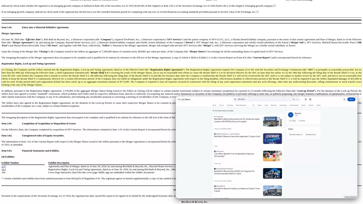Click the magnifier icon in Google News search
The height and width of the screenshot is (204, 363).
[x=235, y=99]
